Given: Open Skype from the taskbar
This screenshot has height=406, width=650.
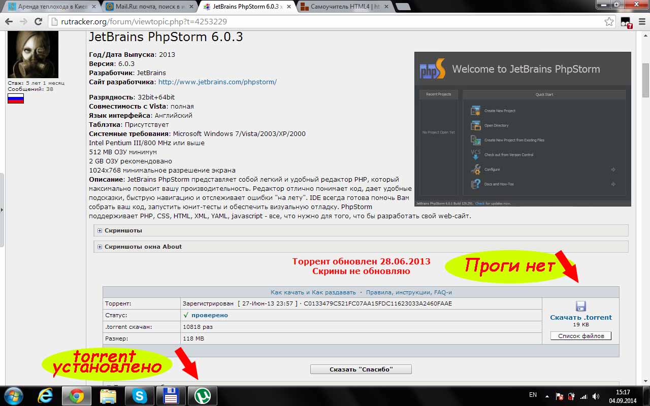Looking at the screenshot, I should coord(140,396).
